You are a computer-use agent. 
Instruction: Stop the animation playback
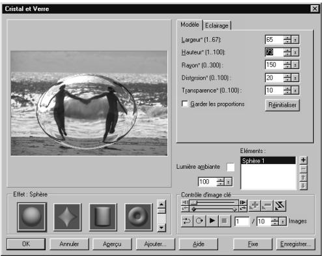[225, 221]
